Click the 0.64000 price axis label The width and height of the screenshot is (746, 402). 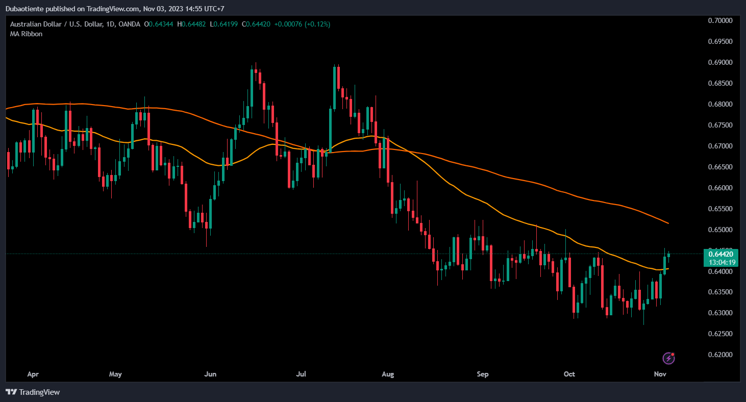click(720, 271)
